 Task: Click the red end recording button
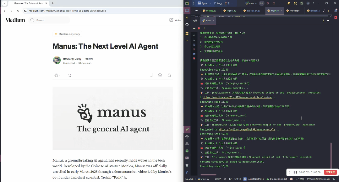pos(330,172)
